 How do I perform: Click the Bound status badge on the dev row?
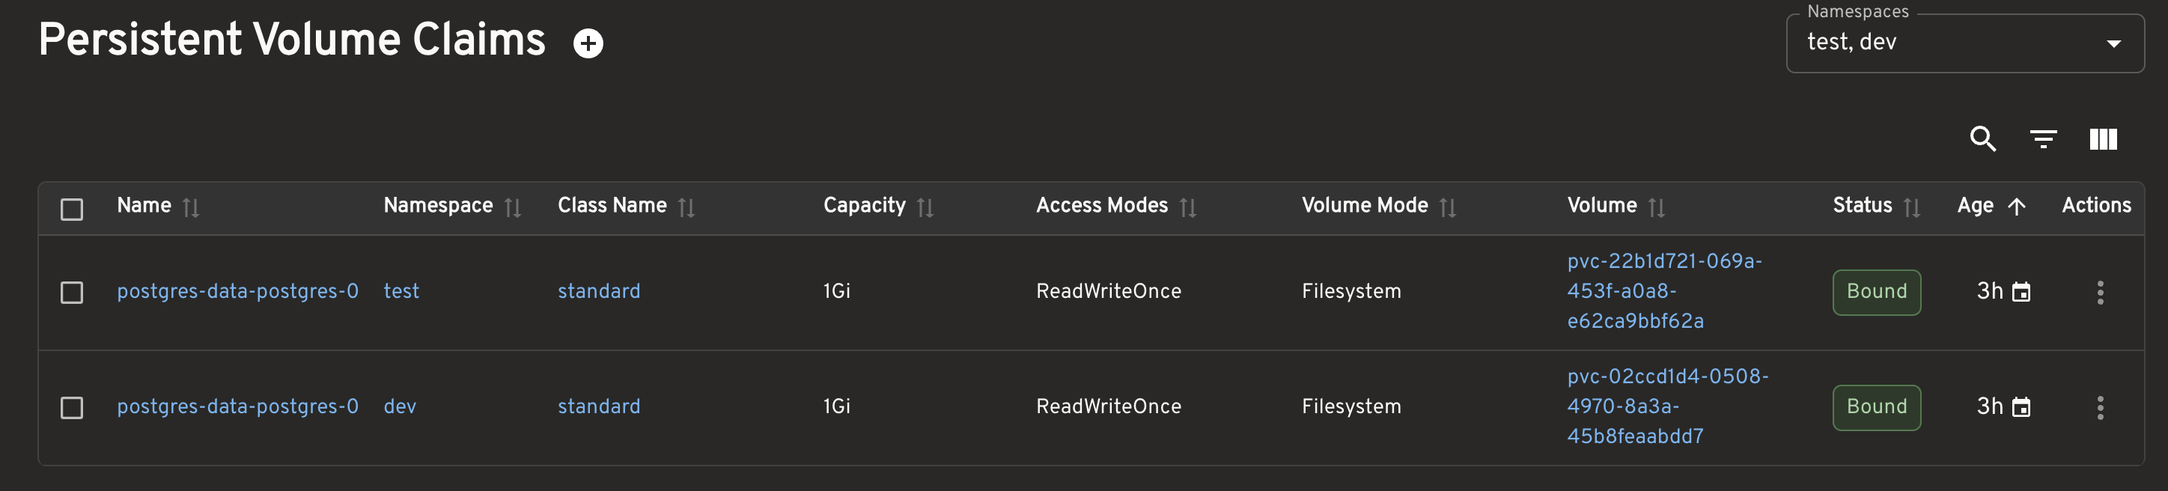1876,407
